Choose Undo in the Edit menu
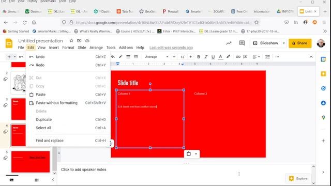Viewport: 331px width, 186px height. click(x=68, y=57)
